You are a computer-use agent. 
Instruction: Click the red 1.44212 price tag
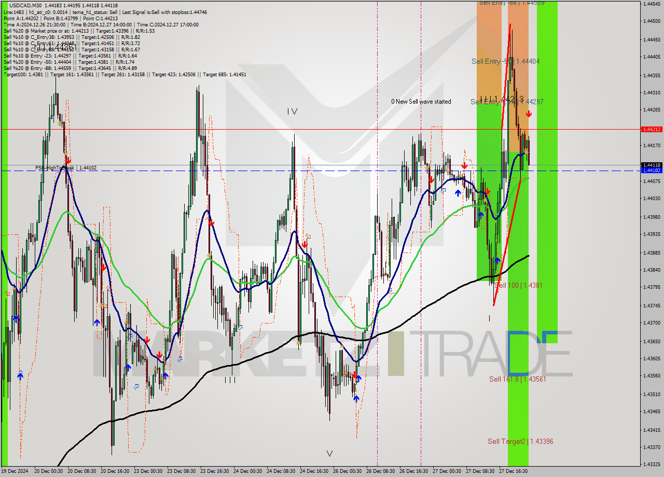[652, 129]
